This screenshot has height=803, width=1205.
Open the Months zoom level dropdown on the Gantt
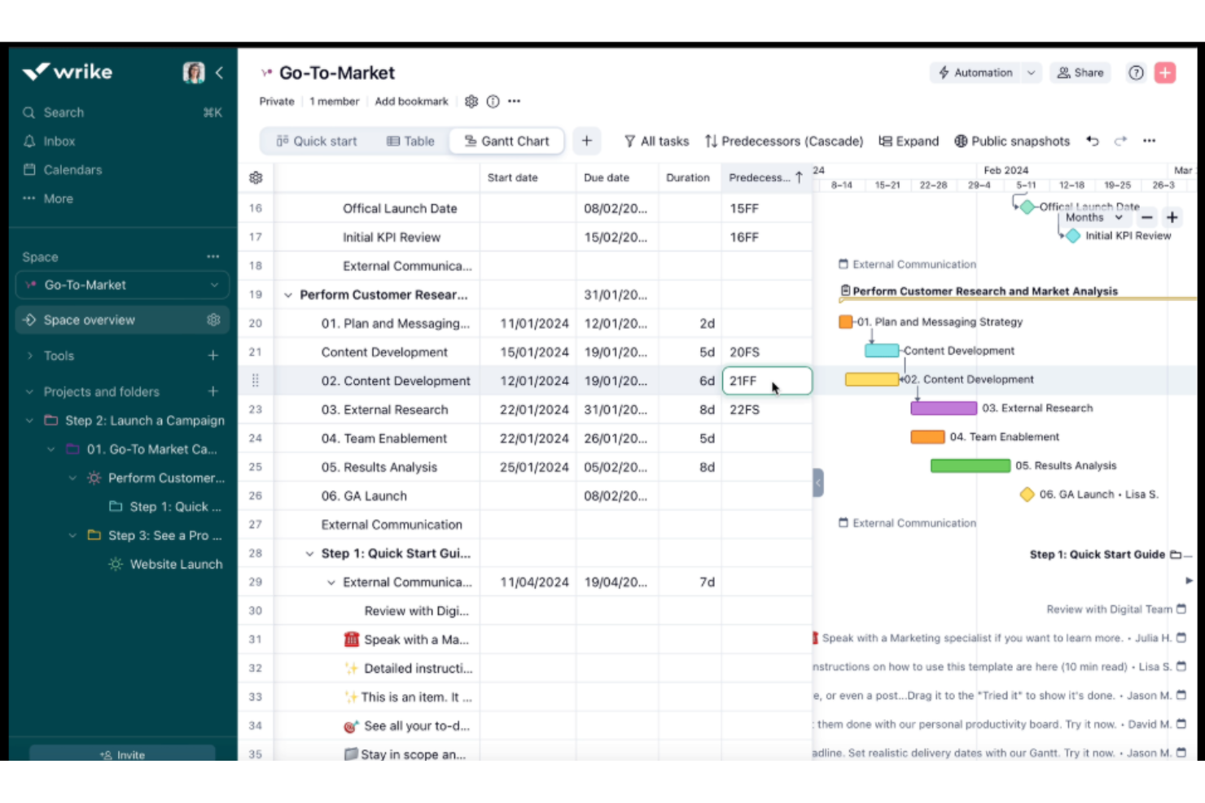[x=1094, y=217]
